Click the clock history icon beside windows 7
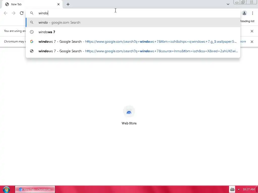The height and width of the screenshot is (193, 258). (x=32, y=32)
